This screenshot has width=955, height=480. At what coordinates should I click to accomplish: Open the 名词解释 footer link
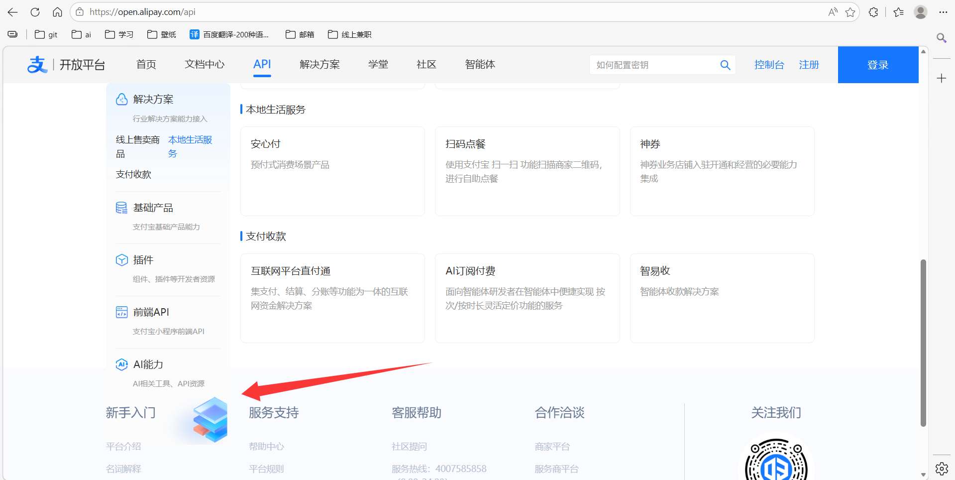coord(123,469)
